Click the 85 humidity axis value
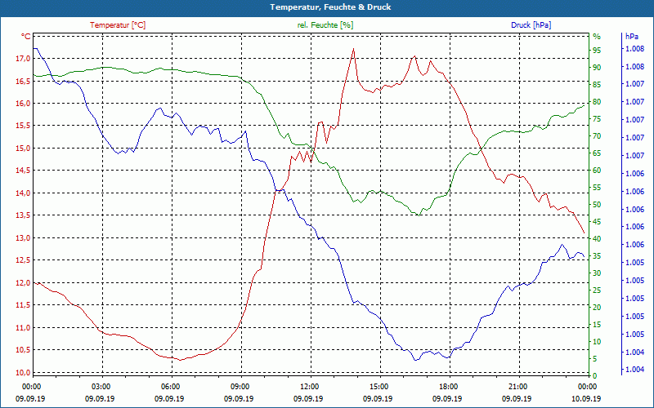The height and width of the screenshot is (408, 654). (597, 85)
